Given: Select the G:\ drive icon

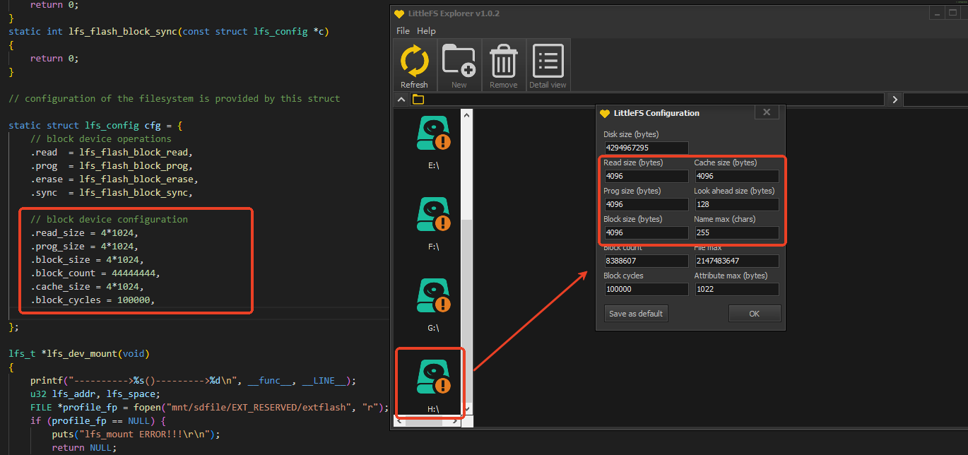Looking at the screenshot, I should (434, 296).
